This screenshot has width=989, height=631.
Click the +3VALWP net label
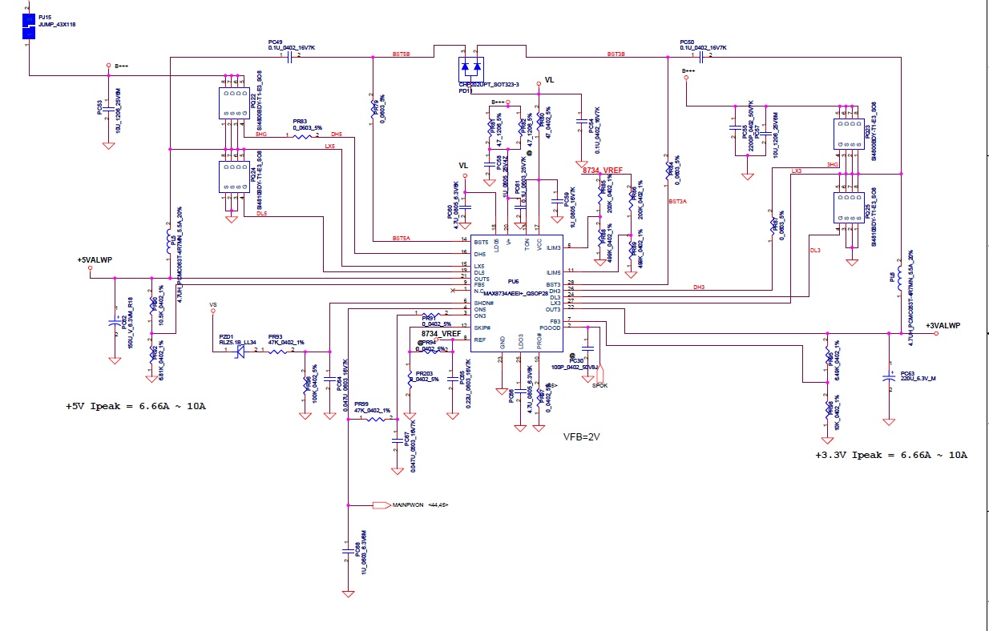[x=943, y=326]
